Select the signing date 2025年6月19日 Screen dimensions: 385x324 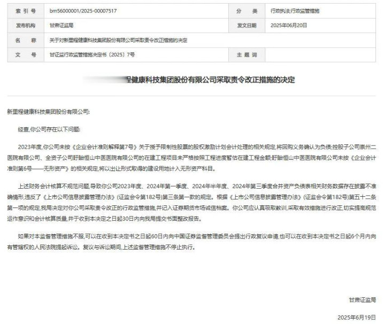coord(357,318)
